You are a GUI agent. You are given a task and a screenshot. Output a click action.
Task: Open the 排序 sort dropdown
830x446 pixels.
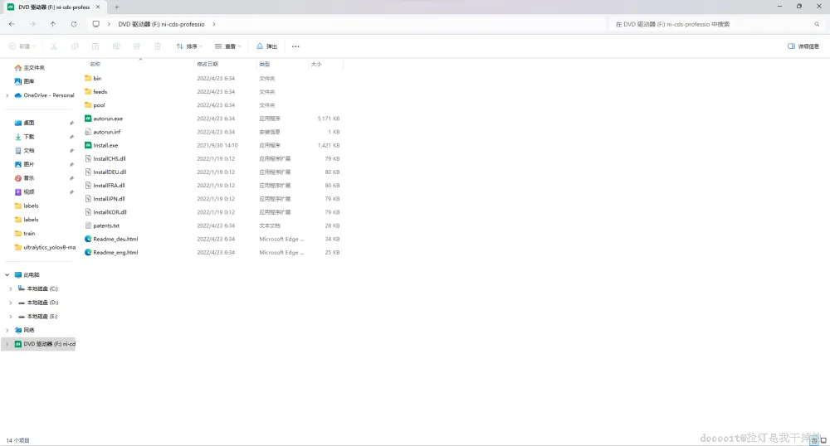click(189, 46)
